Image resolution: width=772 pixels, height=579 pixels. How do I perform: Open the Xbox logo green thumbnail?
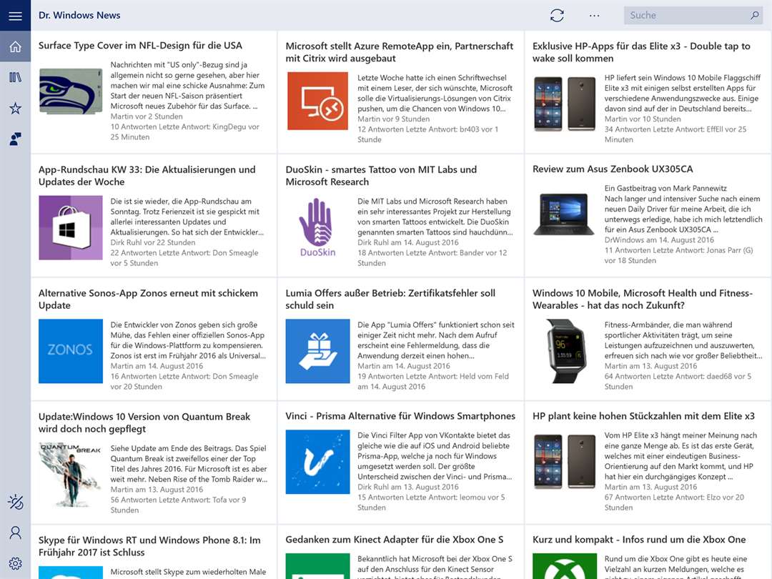pyautogui.click(x=565, y=566)
